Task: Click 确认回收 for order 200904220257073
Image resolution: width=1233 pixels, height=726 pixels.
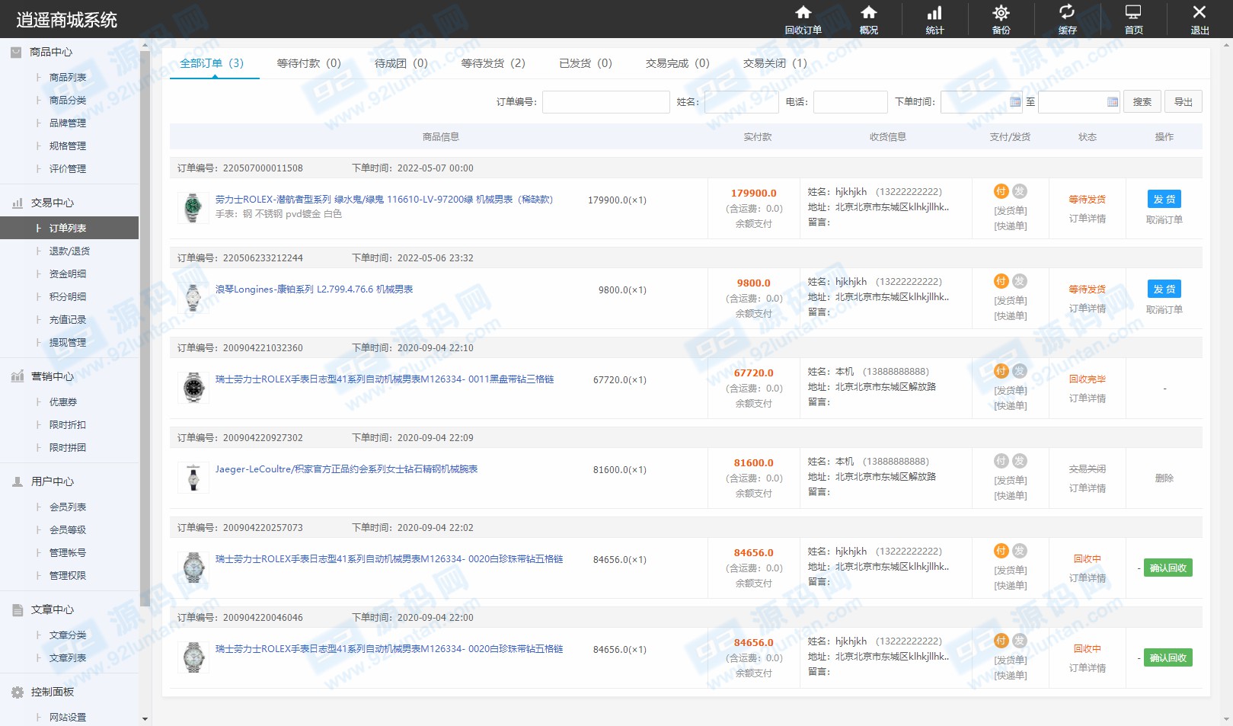Action: coord(1168,568)
